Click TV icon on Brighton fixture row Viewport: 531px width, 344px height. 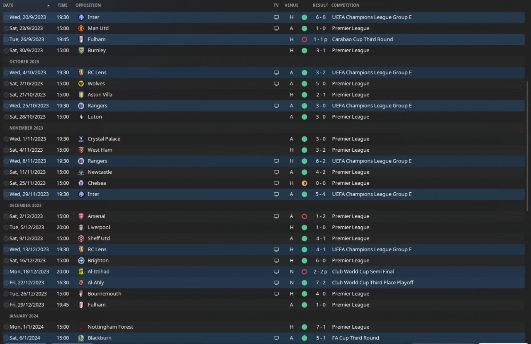(276, 261)
